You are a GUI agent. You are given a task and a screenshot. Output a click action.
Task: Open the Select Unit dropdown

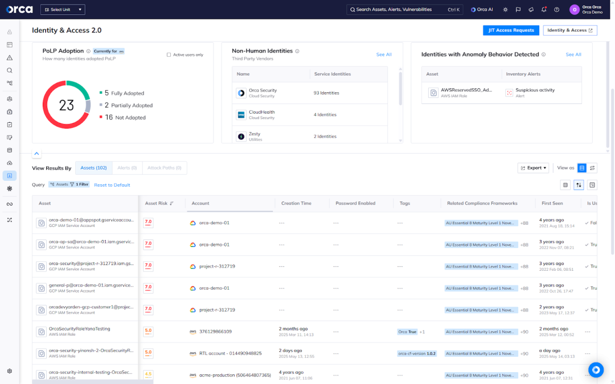(x=63, y=10)
